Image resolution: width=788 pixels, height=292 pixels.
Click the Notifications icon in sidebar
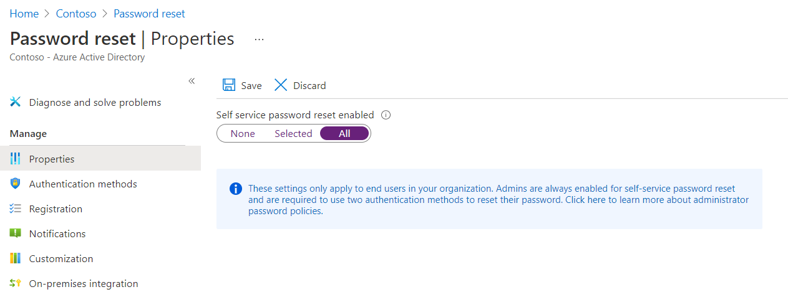click(x=16, y=233)
